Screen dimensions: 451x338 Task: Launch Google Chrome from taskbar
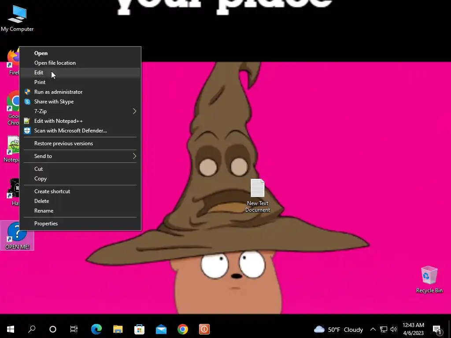click(183, 329)
